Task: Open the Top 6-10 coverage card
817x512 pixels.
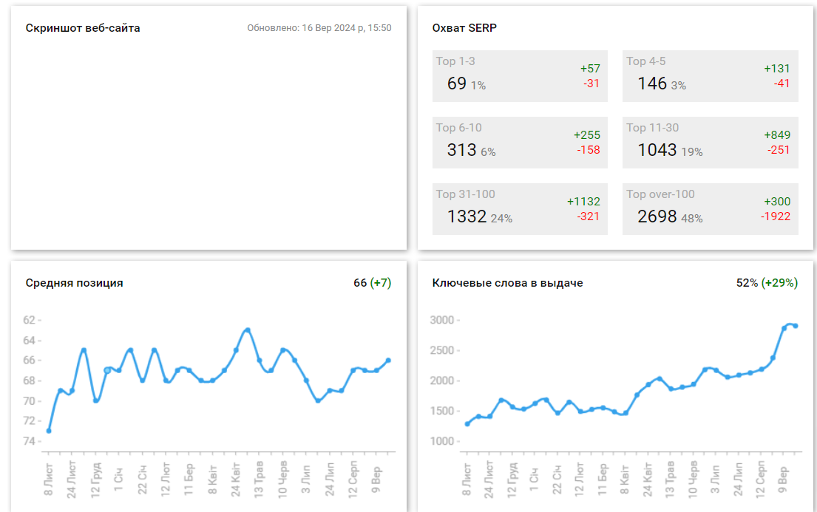Action: [519, 143]
